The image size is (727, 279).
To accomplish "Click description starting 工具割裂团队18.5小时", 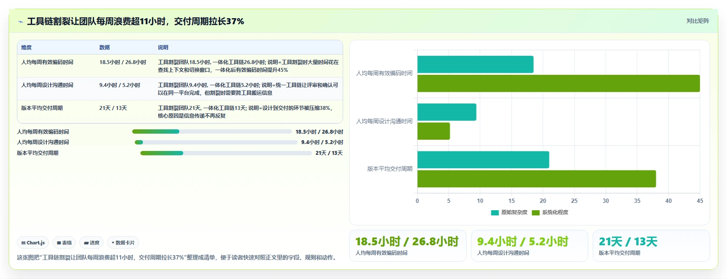I will coord(248,66).
